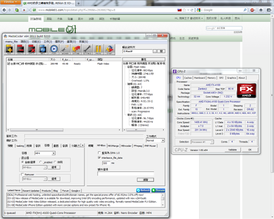Image resolution: width=274 pixels, height=219 pixels.
Task: Click the search magnifier icon in Google box
Action: (245, 10)
